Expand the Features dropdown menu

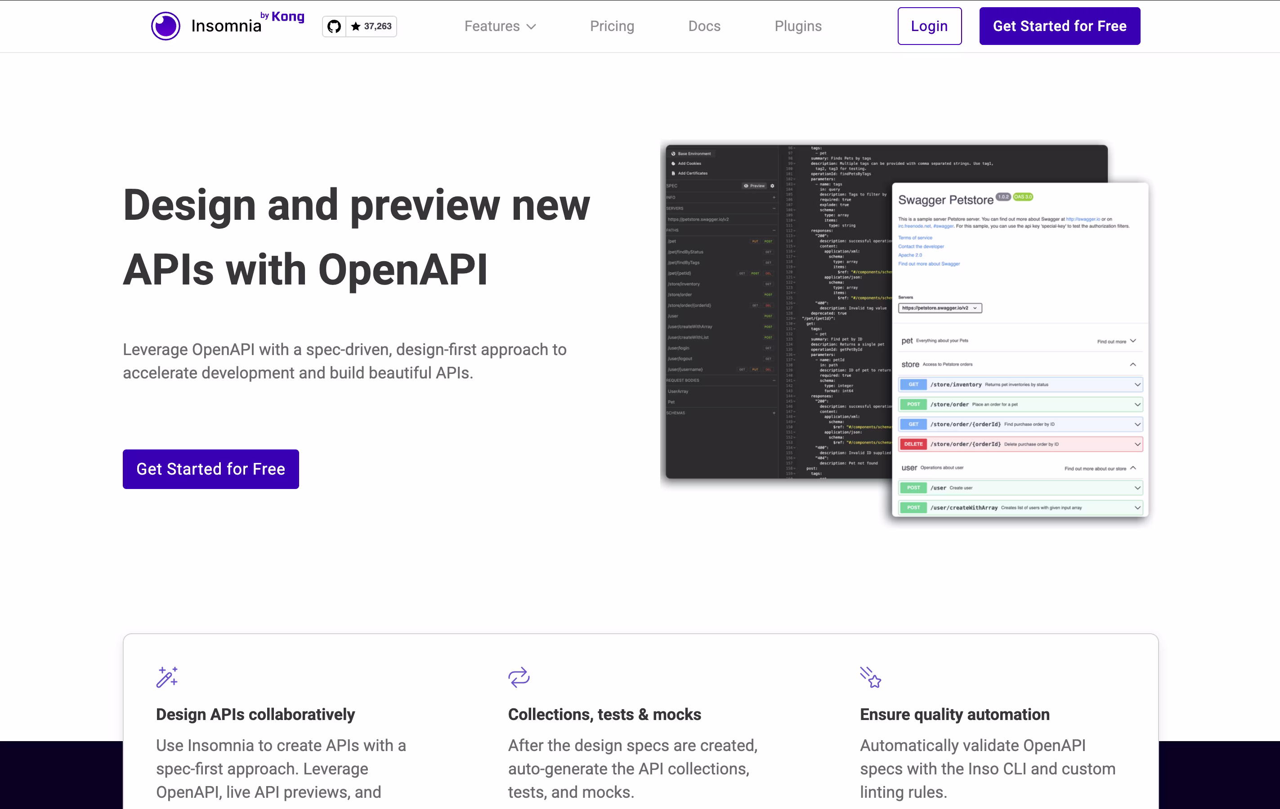(492, 26)
